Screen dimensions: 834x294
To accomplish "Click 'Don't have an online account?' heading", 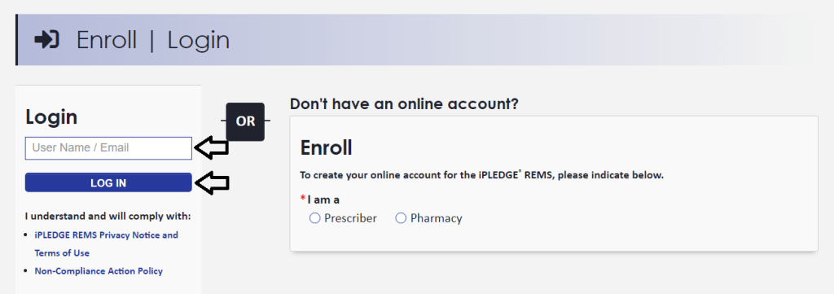I will tap(404, 103).
